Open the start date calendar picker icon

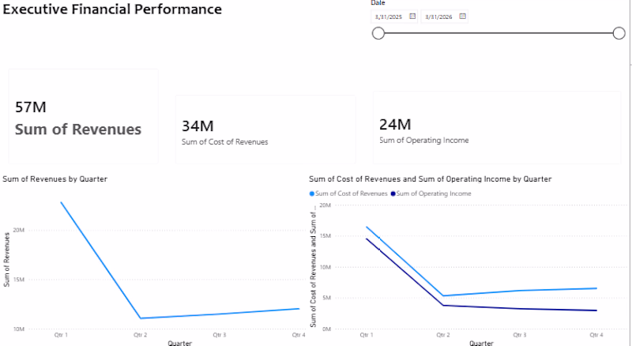click(x=412, y=16)
